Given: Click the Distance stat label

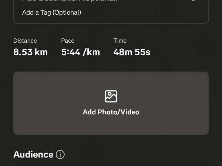Looking at the screenshot, I should click(x=25, y=41).
